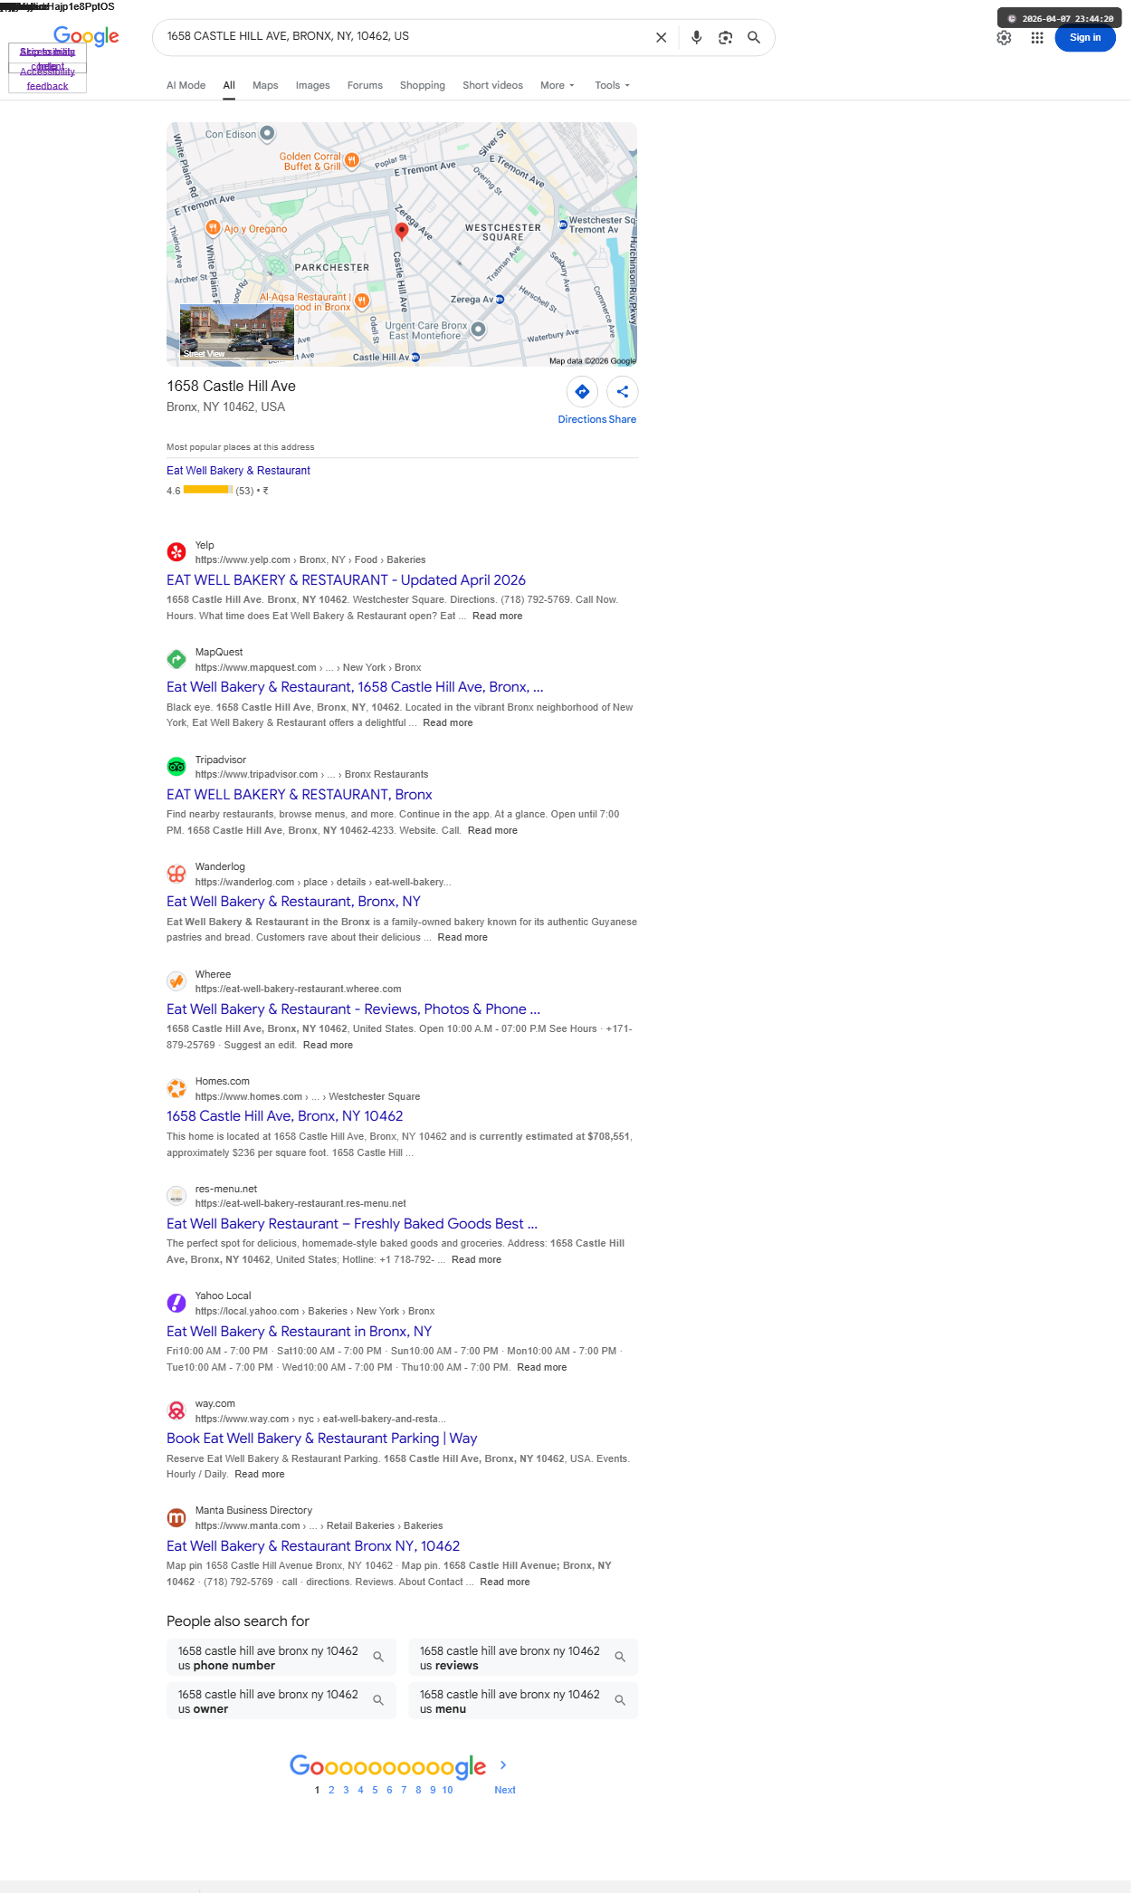Click the Google logo
Viewport: 1144px width, 1893px height.
pos(86,36)
